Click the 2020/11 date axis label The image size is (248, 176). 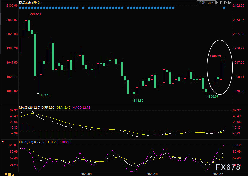218,174
